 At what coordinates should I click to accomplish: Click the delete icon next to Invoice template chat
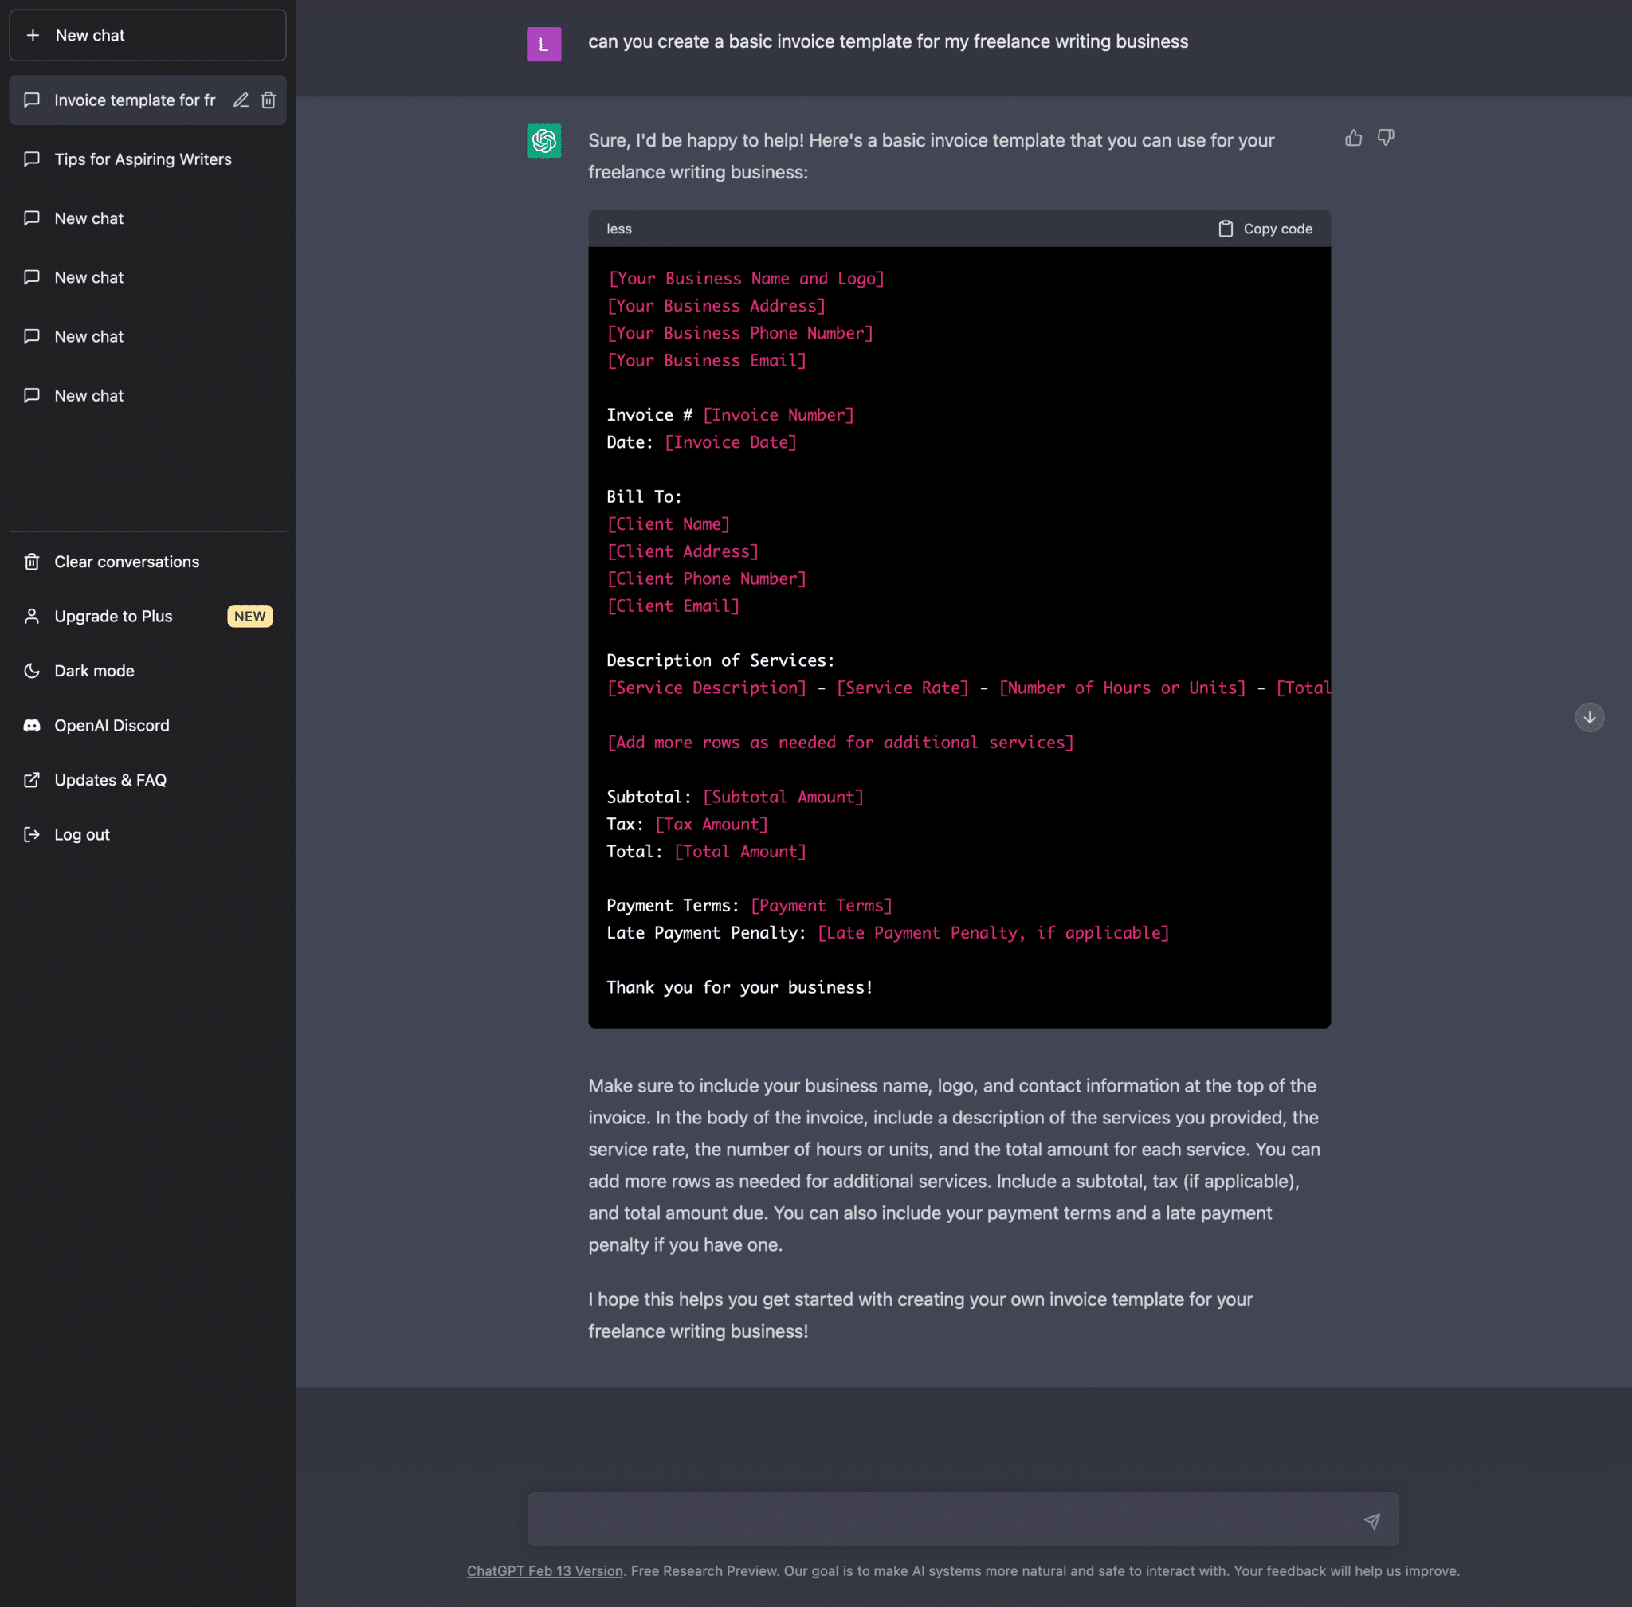269,99
